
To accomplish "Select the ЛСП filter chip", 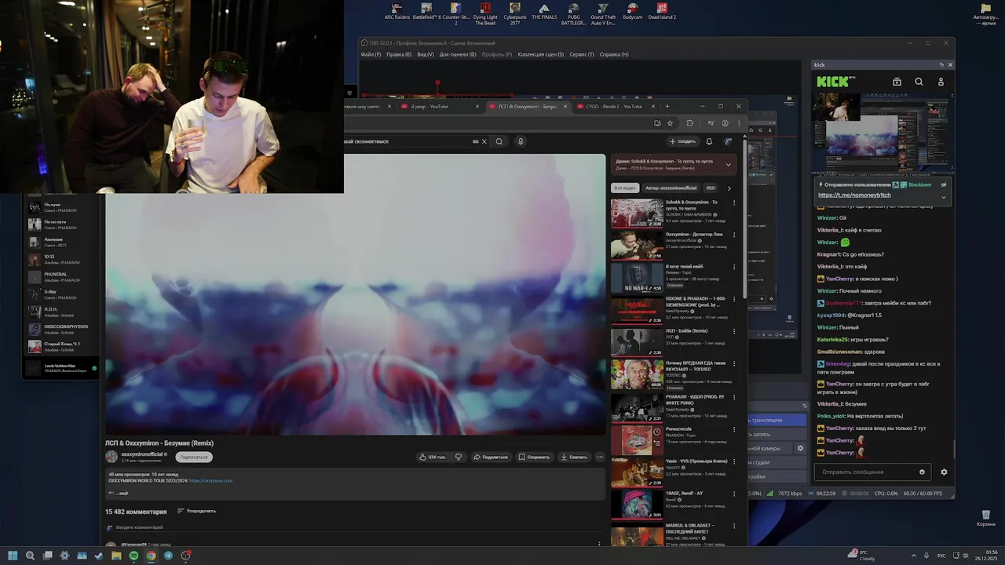I will (711, 188).
